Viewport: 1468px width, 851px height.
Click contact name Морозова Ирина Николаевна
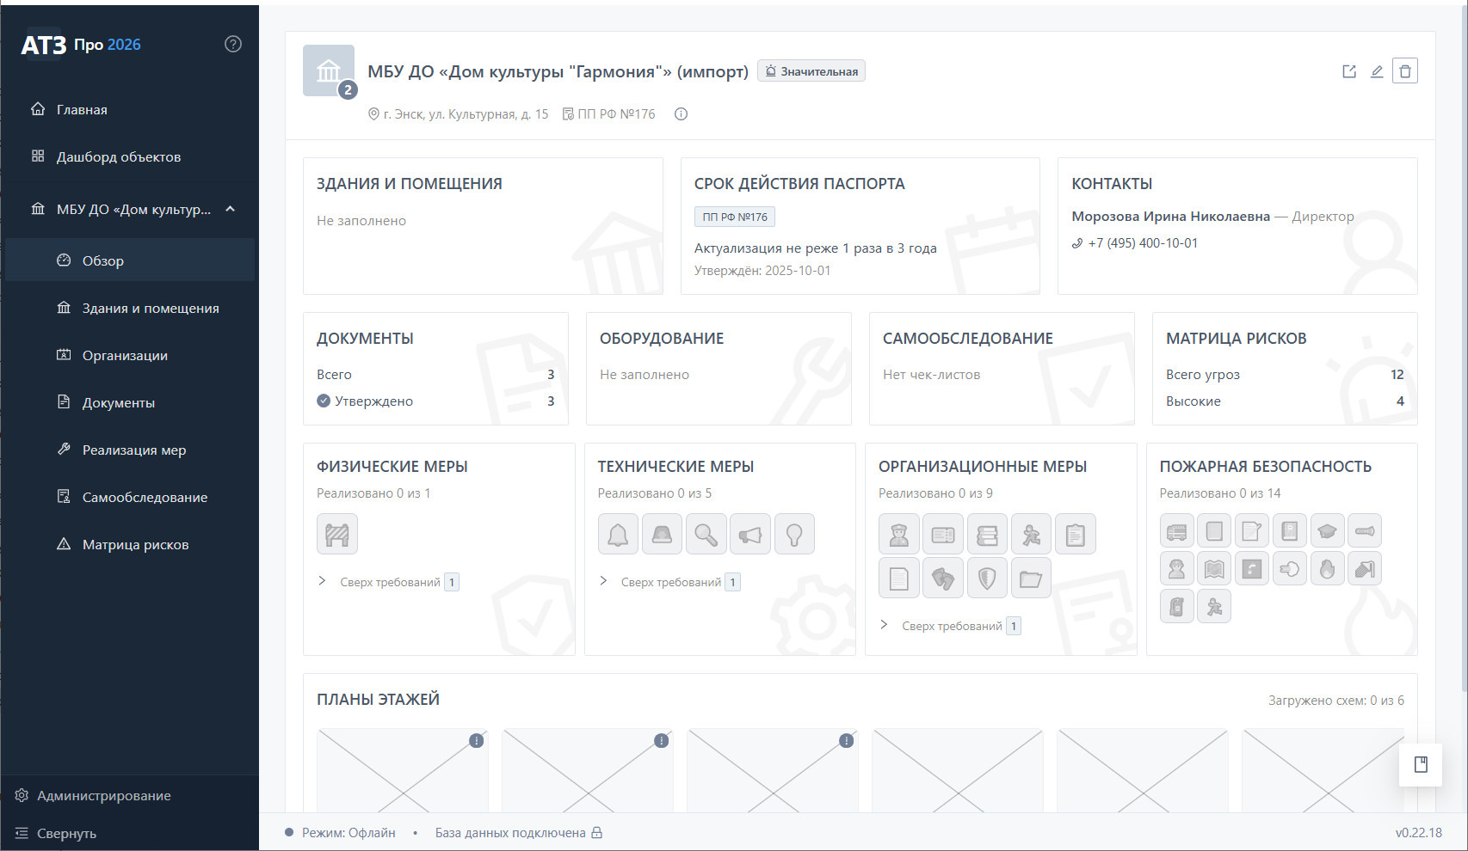[1170, 217]
